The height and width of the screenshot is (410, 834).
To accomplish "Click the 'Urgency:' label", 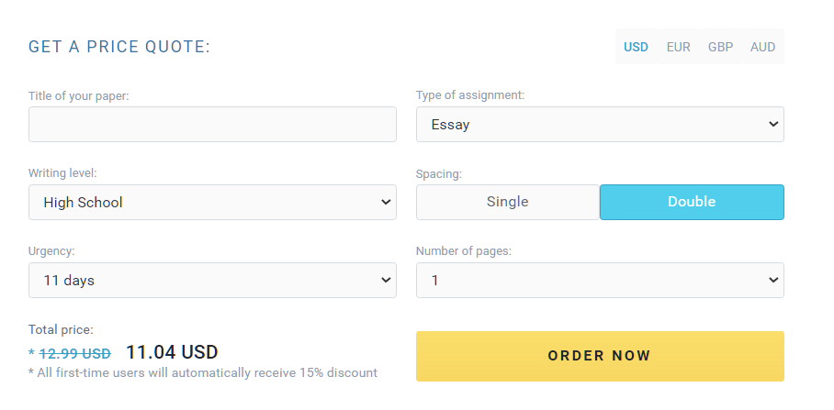I will (x=51, y=251).
